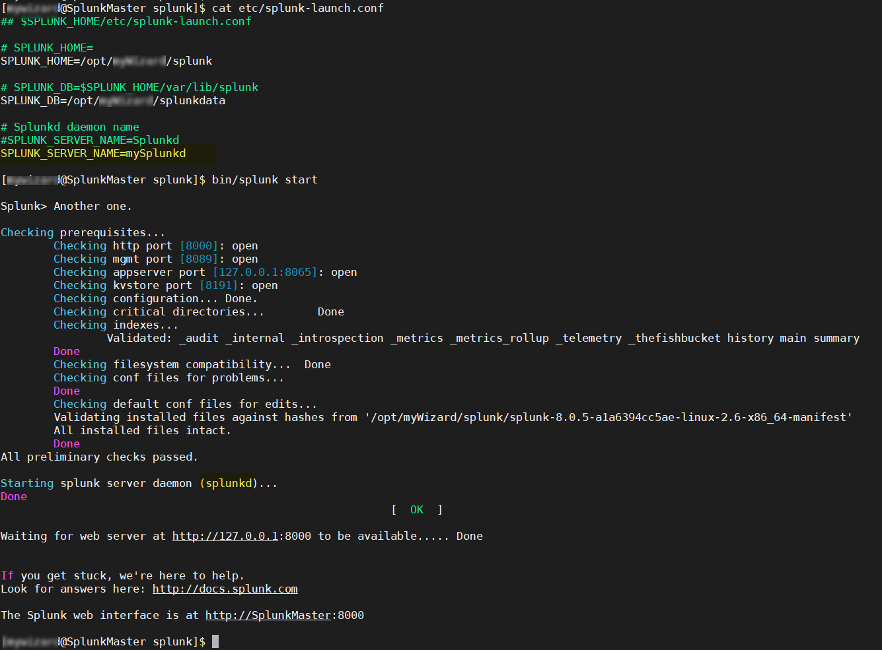Click the SPLUNK_DB=/opt path line
Image resolution: width=882 pixels, height=650 pixels.
pyautogui.click(x=113, y=100)
